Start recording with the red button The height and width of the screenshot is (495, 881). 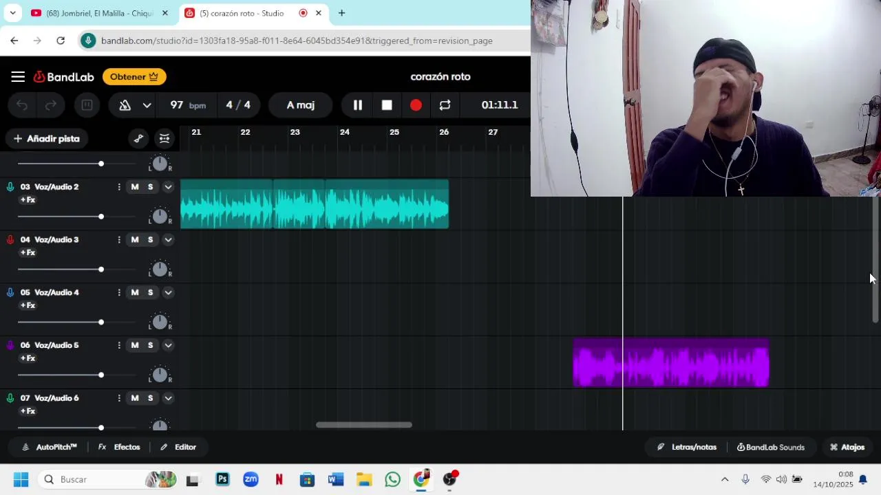[x=416, y=105]
